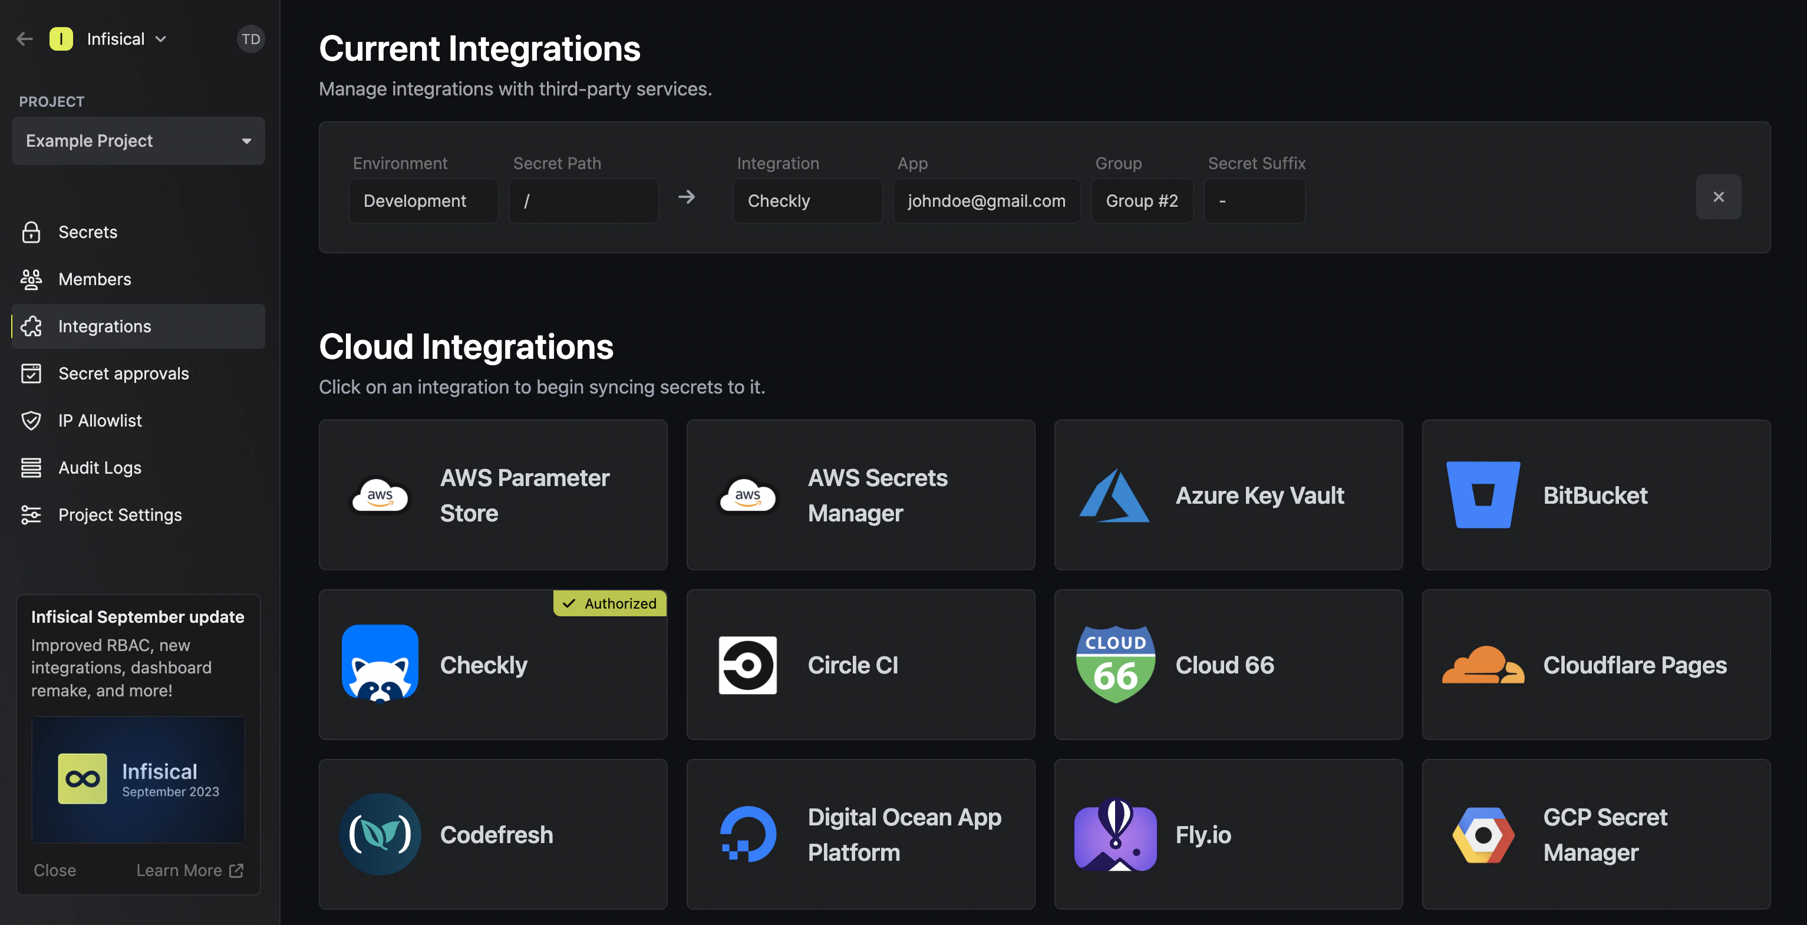Click the IP Allowlist shield icon

pyautogui.click(x=31, y=421)
